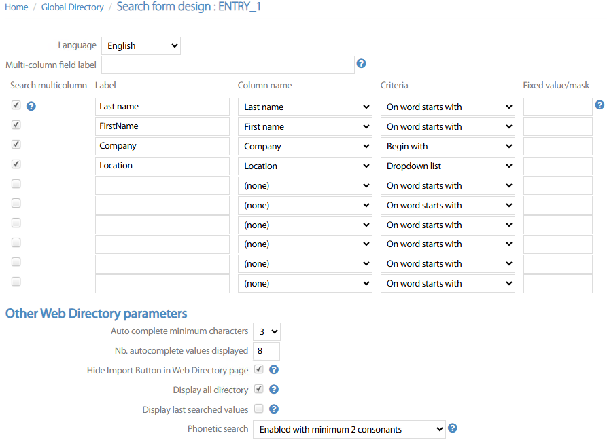Viewport: 607px width, 440px height.
Task: Click help icon beside Fixed value/mask field
Action: [599, 105]
